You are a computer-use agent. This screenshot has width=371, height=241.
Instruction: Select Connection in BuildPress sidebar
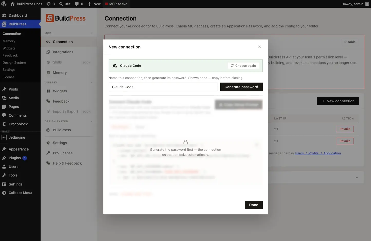[x=69, y=42]
